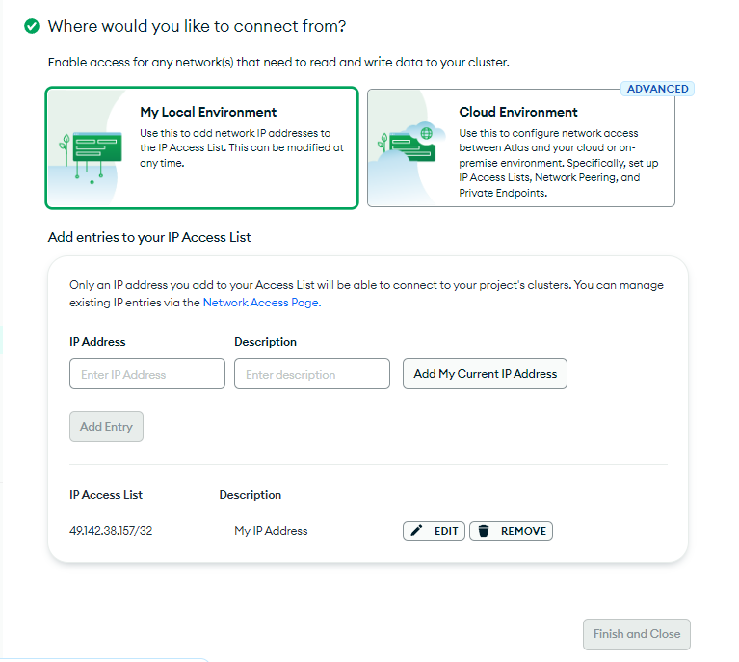Choose the Cloud Environment option title
This screenshot has height=662, width=739.
point(518,112)
